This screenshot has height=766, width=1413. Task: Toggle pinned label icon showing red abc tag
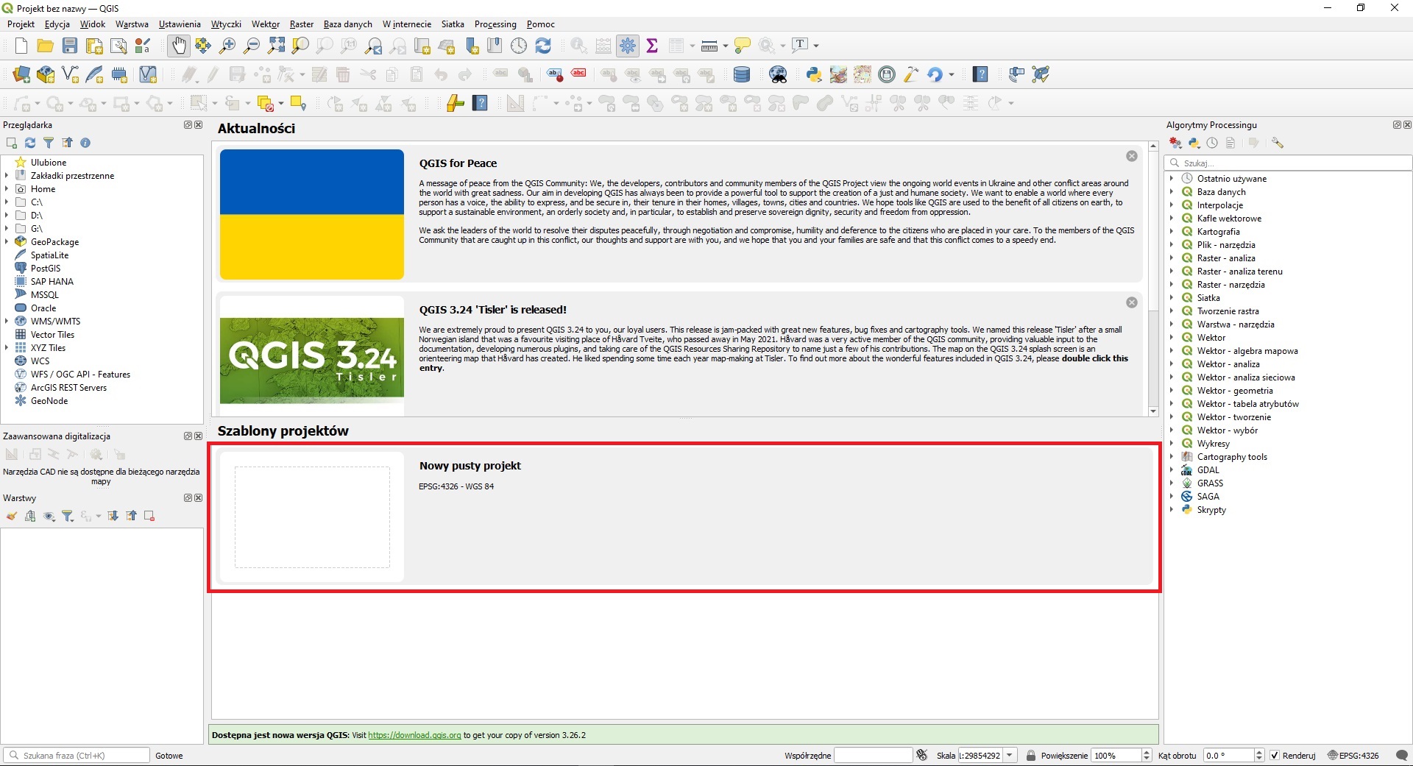[579, 73]
